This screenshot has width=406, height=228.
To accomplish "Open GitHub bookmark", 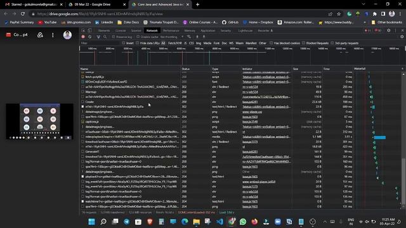I will 230,23.
